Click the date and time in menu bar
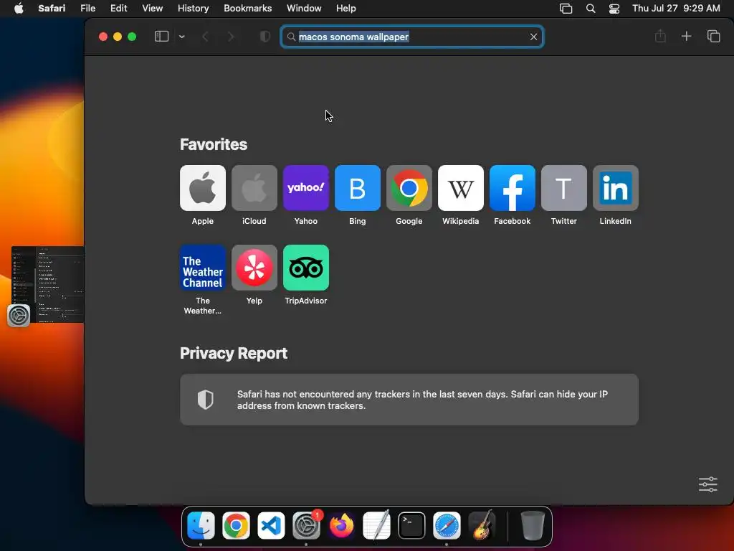 [x=676, y=9]
